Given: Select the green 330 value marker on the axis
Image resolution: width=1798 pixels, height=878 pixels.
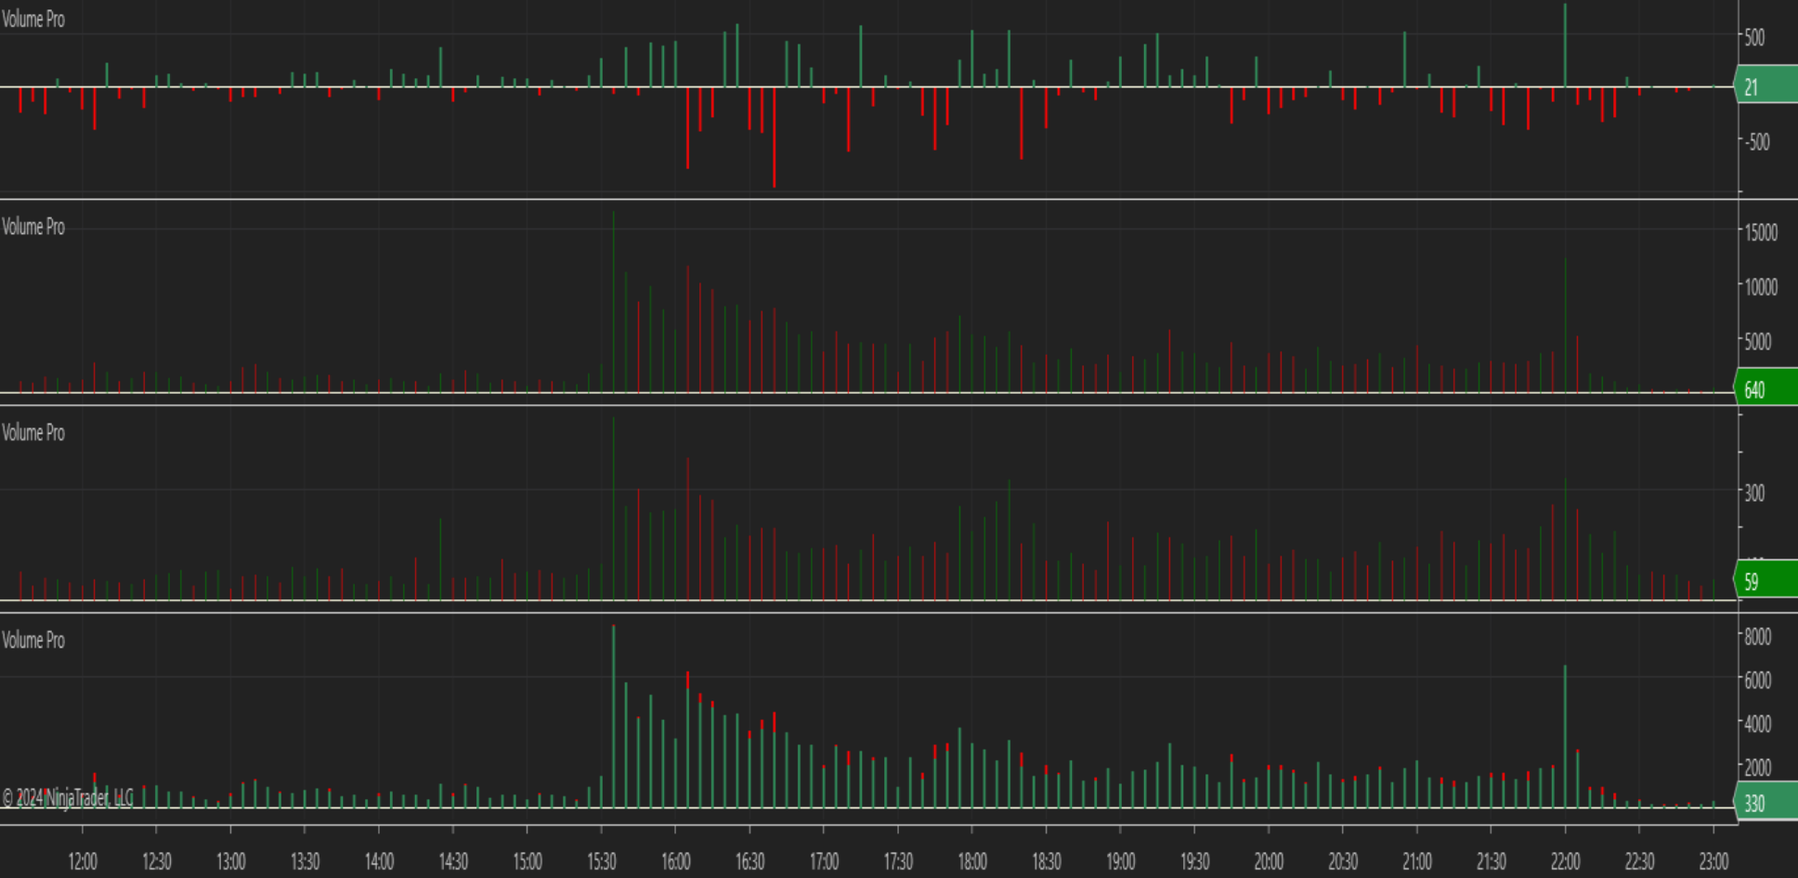Looking at the screenshot, I should (x=1754, y=805).
